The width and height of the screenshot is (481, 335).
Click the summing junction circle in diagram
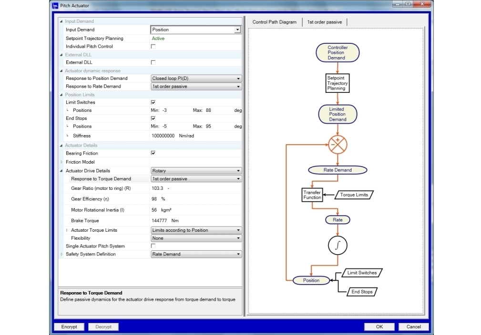[x=338, y=144]
